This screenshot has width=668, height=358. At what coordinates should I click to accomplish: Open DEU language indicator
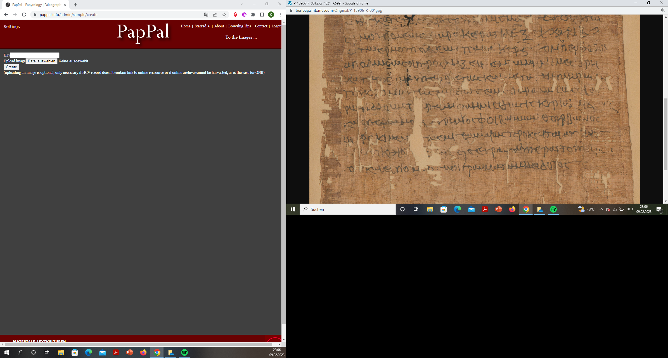(630, 209)
